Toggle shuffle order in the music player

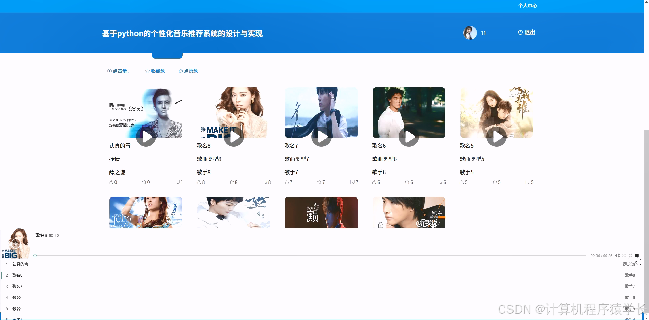coord(624,256)
